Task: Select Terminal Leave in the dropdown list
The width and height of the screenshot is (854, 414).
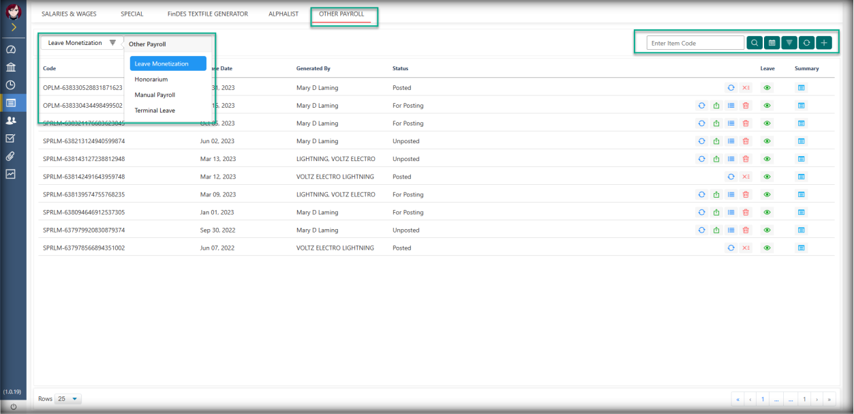Action: coord(155,110)
